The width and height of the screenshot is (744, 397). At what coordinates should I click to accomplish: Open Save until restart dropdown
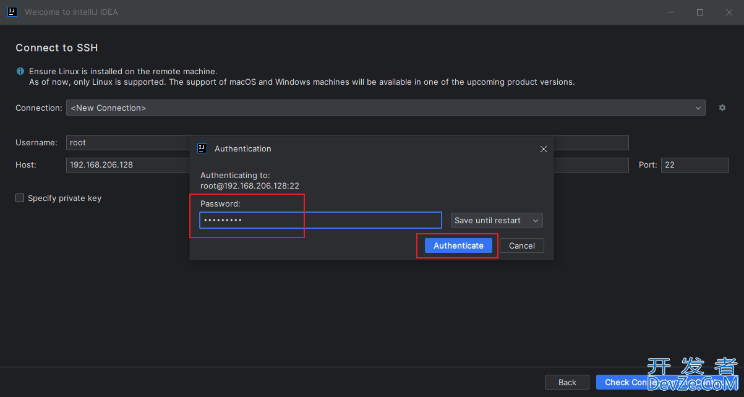(x=497, y=220)
